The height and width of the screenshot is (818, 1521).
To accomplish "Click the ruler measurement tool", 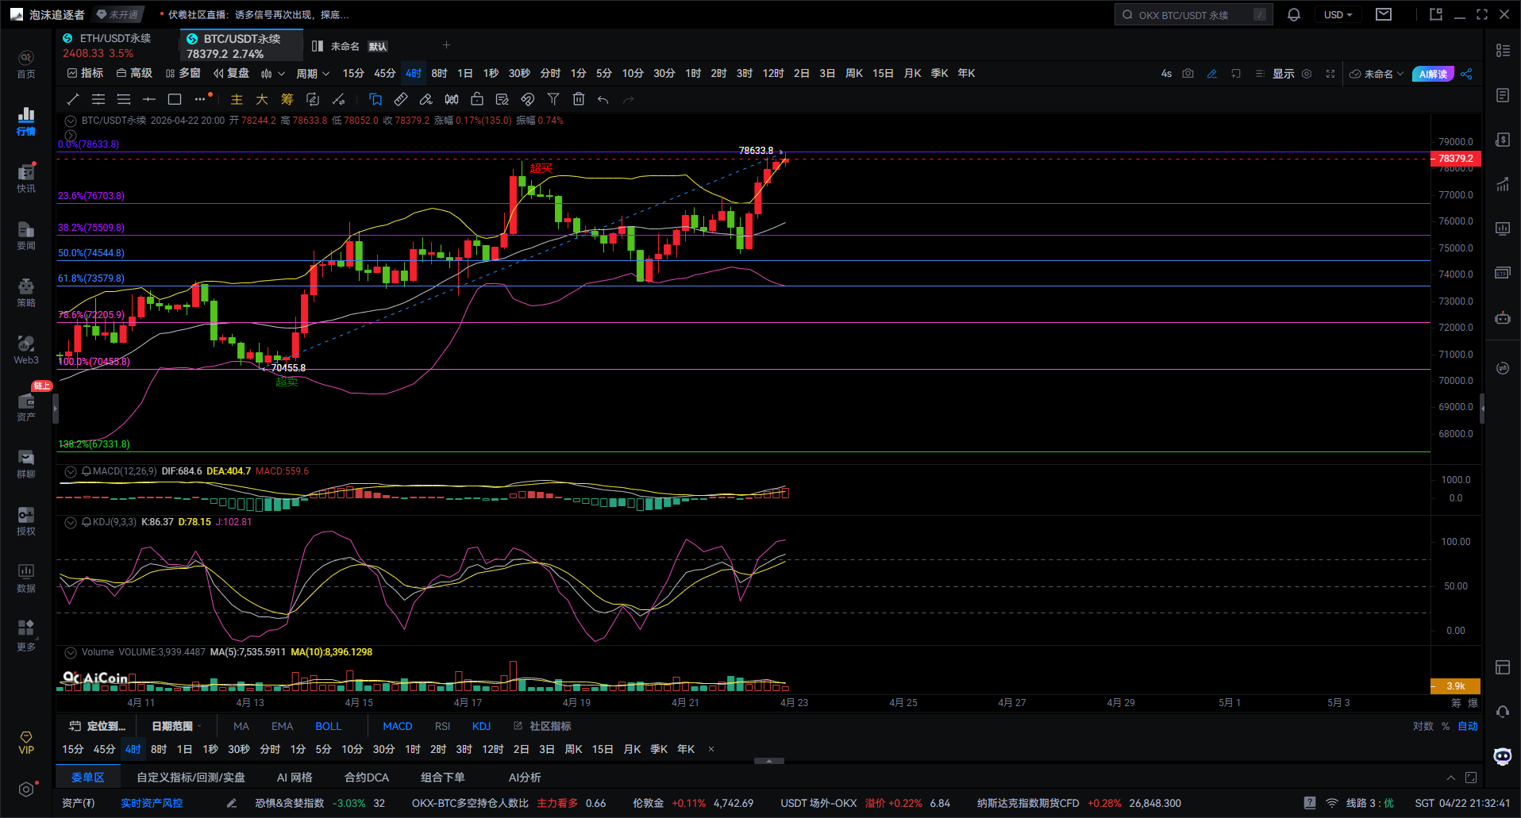I will (401, 99).
